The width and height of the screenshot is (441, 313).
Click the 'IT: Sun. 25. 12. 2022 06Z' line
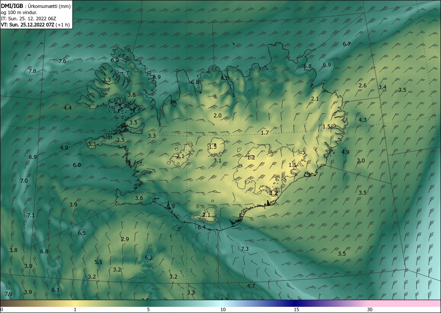(28, 19)
